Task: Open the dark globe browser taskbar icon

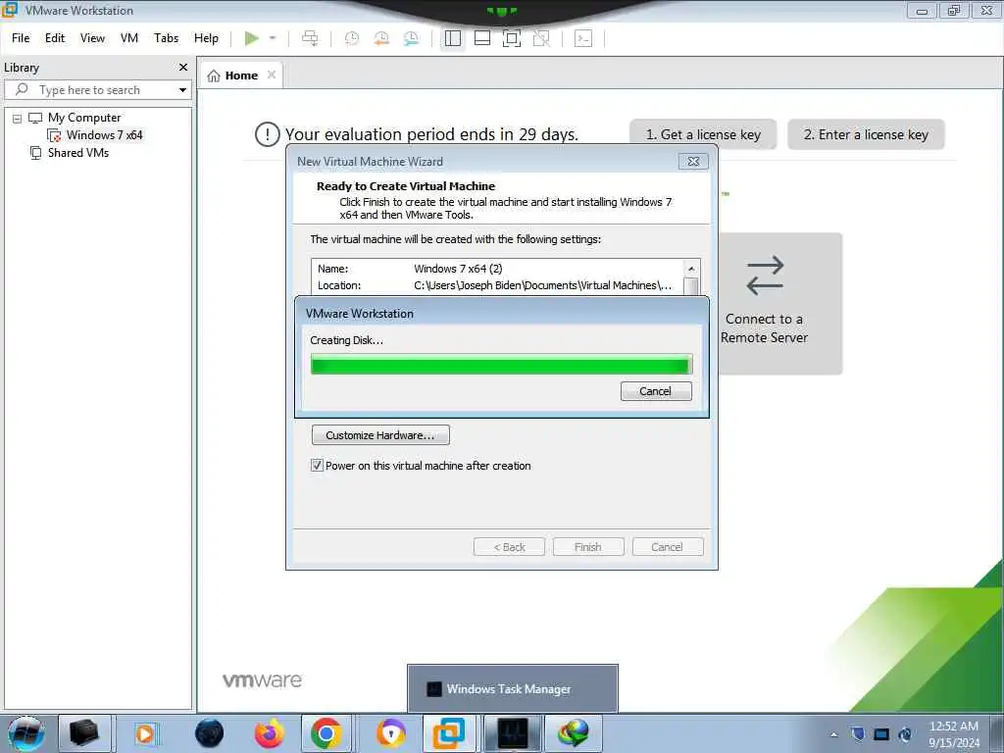Action: (x=210, y=733)
